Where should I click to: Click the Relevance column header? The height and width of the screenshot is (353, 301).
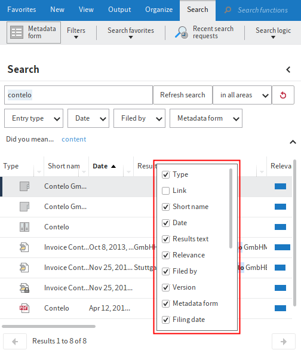281,167
